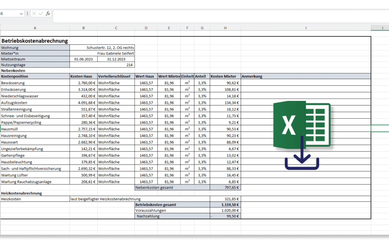Click the Betriebskostenabrechnung title cell
Viewport: 389px width, 243px height.
35,41
